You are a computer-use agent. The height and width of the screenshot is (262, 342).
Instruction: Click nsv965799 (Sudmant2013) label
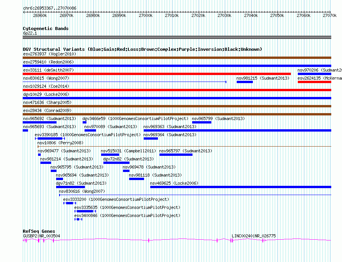pos(218,118)
